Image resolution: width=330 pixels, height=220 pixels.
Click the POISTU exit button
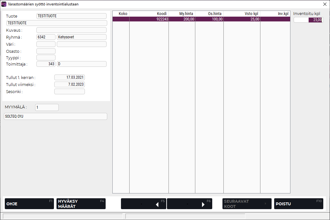coord(298,204)
